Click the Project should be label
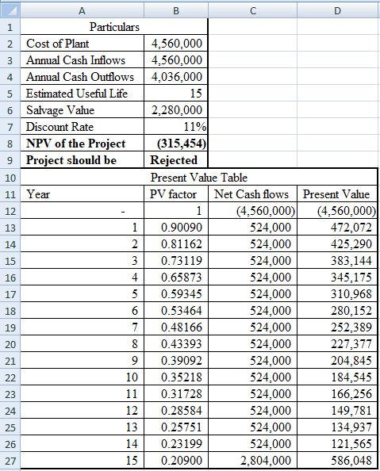 (82, 160)
